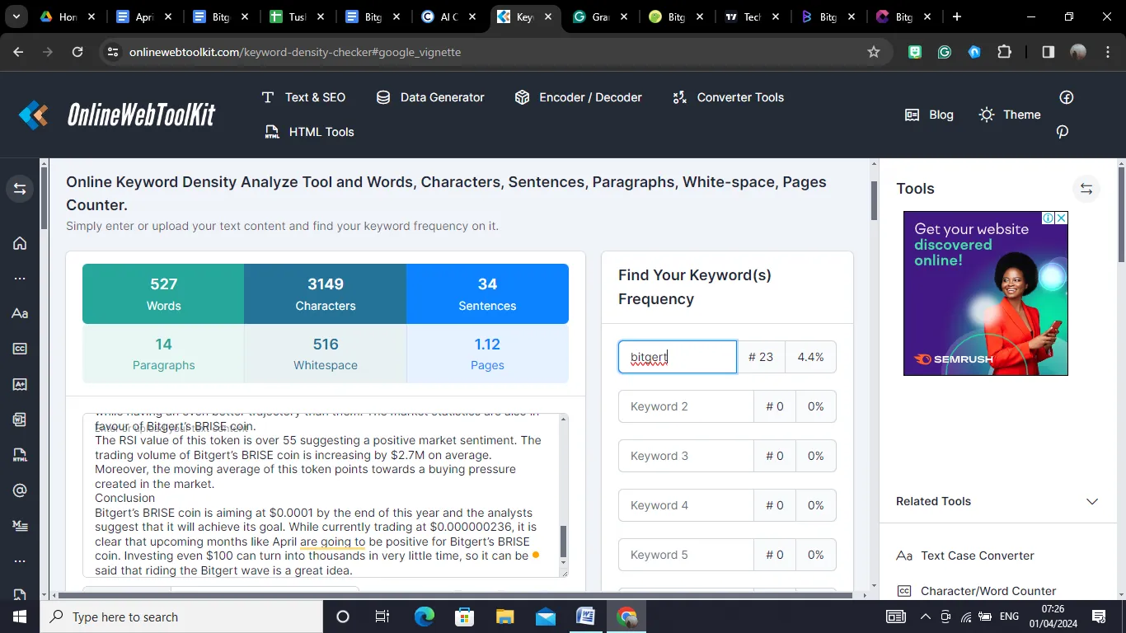Open the Data Generator menu
Screen dimensions: 1126x633
coord(430,97)
